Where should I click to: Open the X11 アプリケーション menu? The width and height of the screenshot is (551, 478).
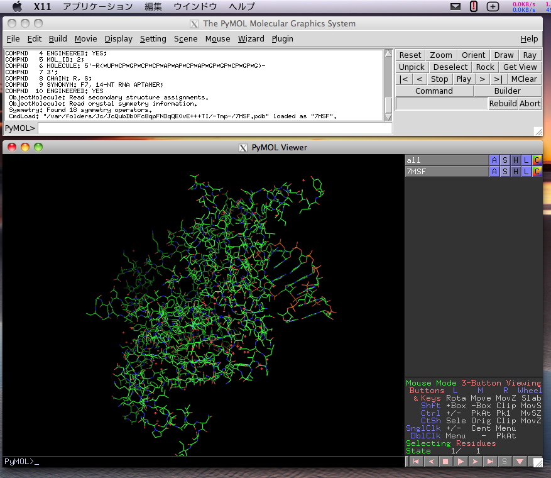[97, 6]
